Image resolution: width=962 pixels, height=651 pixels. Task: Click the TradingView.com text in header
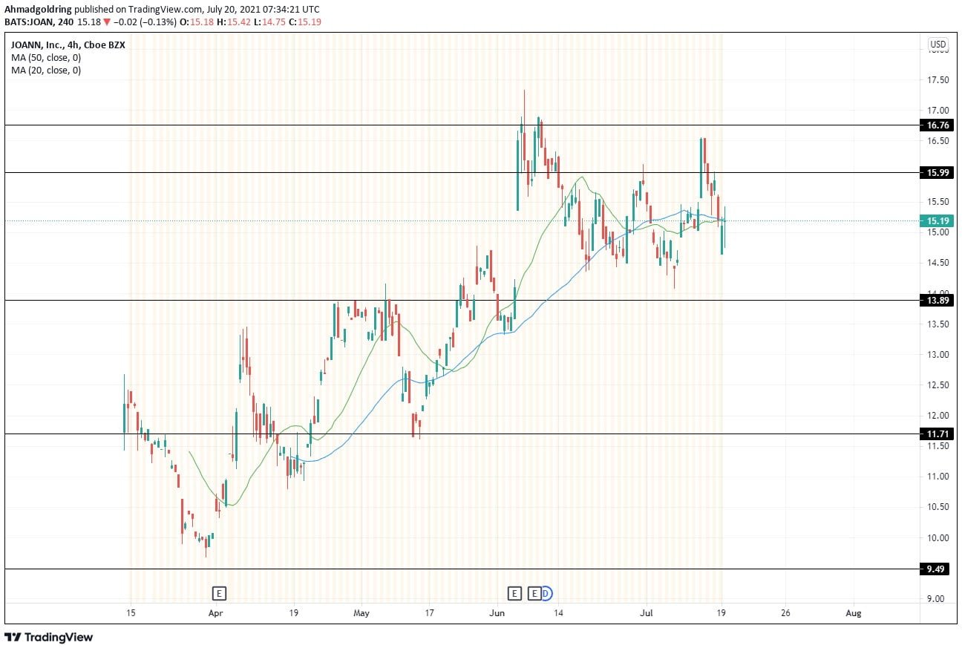point(164,9)
